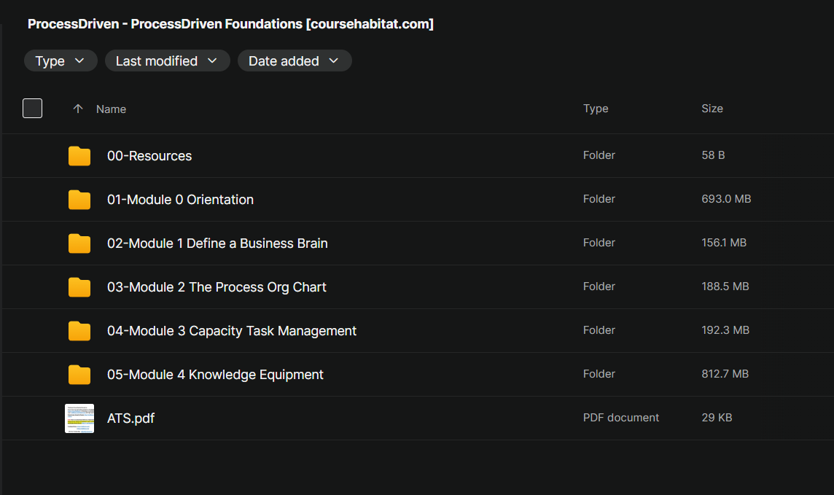The height and width of the screenshot is (495, 834).
Task: Click the 05-Module 4 Knowledge Equipment folder icon
Action: [79, 375]
